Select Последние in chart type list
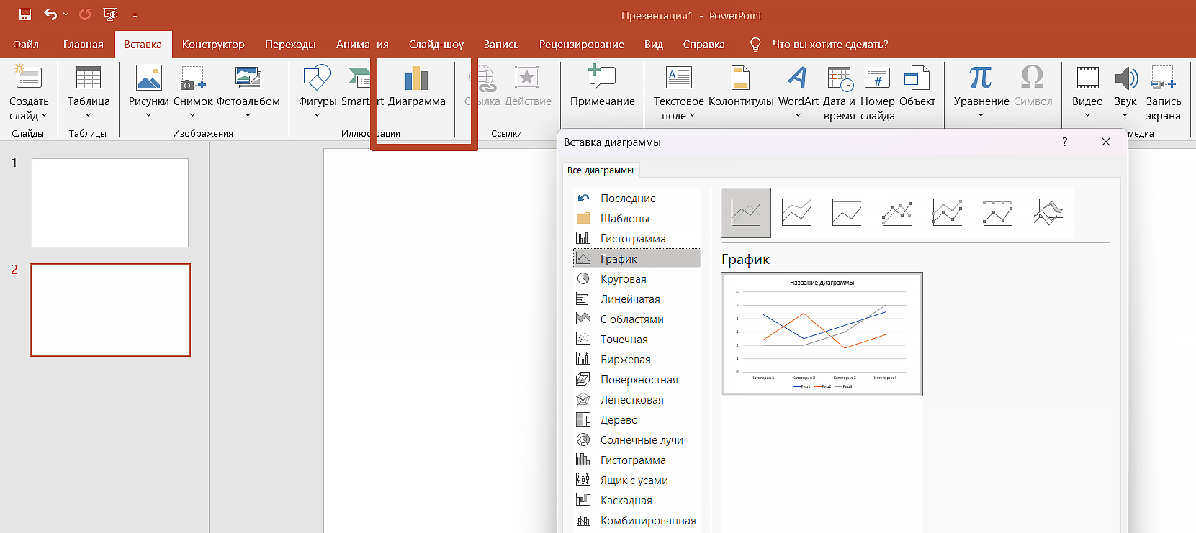 click(x=637, y=199)
